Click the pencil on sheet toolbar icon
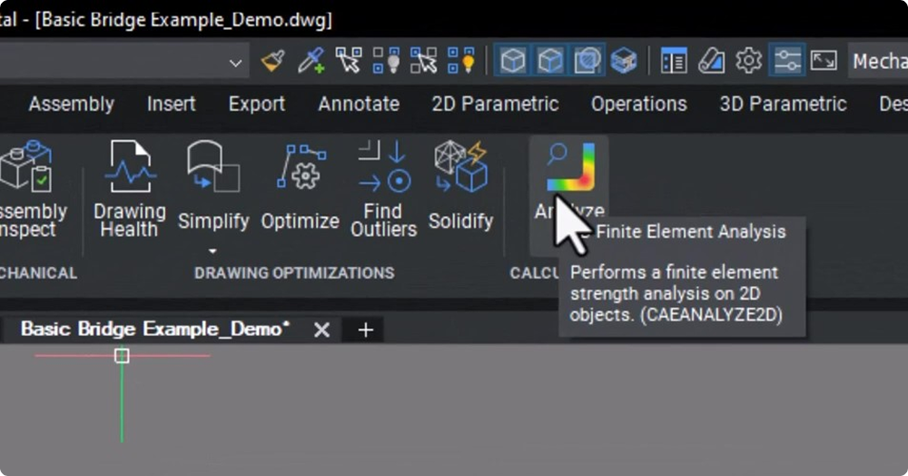Image resolution: width=908 pixels, height=476 pixels. [711, 60]
